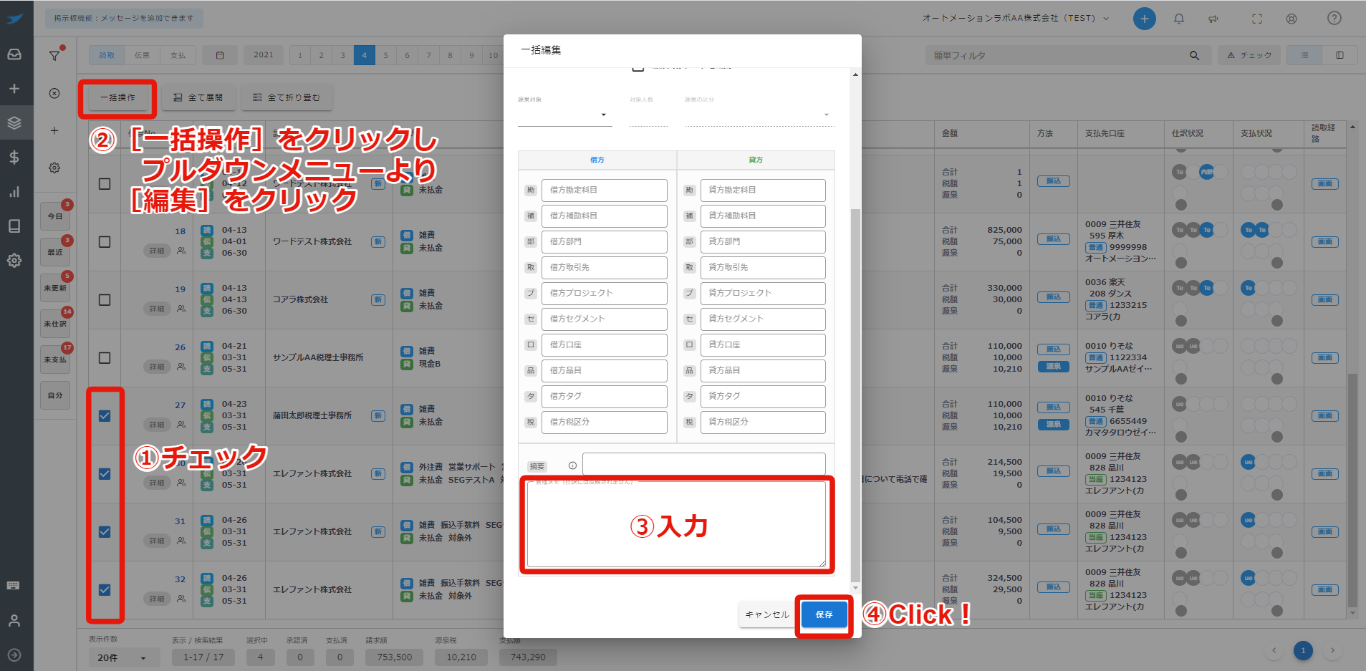Check the checkbox for row 19 コアラ株式会社
Image resolution: width=1366 pixels, height=671 pixels.
105,300
